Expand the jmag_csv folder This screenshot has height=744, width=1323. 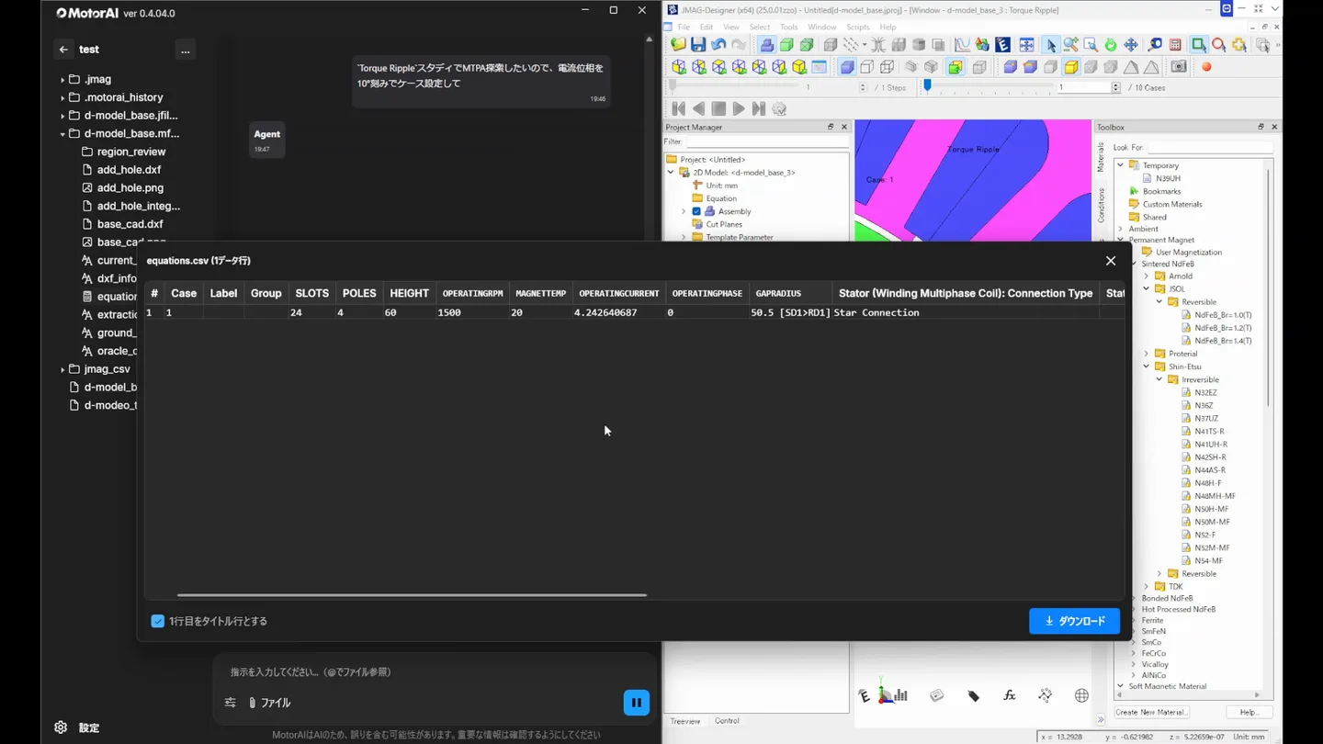point(62,369)
